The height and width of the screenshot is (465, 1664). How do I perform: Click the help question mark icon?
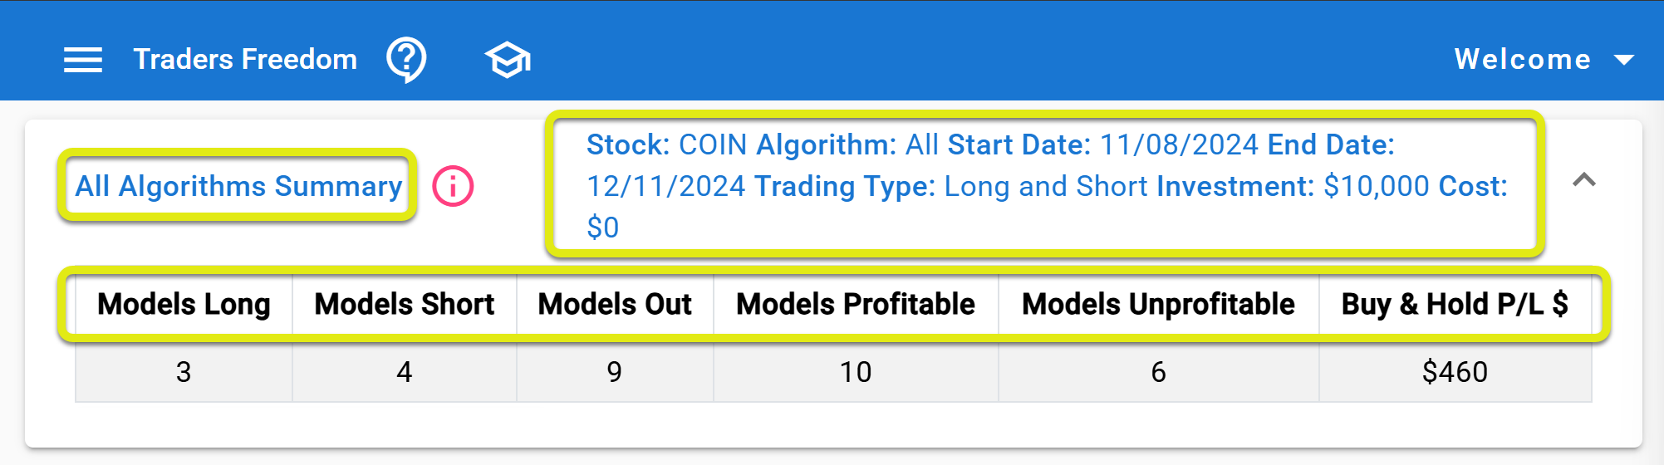tap(406, 60)
